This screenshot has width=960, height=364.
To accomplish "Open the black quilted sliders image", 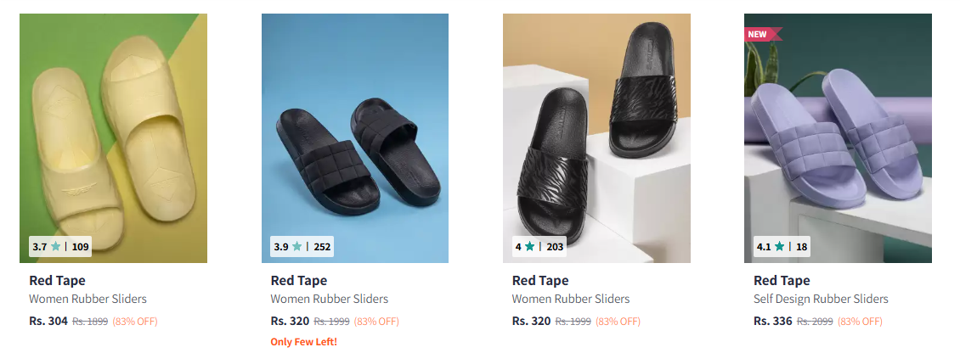I will point(354,127).
